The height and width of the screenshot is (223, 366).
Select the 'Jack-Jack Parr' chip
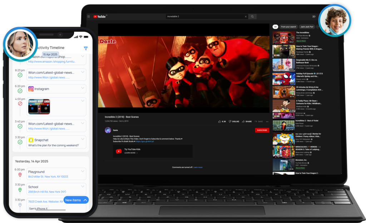pyautogui.click(x=307, y=27)
